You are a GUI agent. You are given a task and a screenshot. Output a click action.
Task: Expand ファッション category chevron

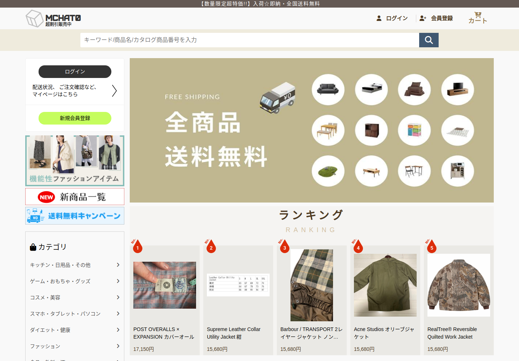pos(118,346)
